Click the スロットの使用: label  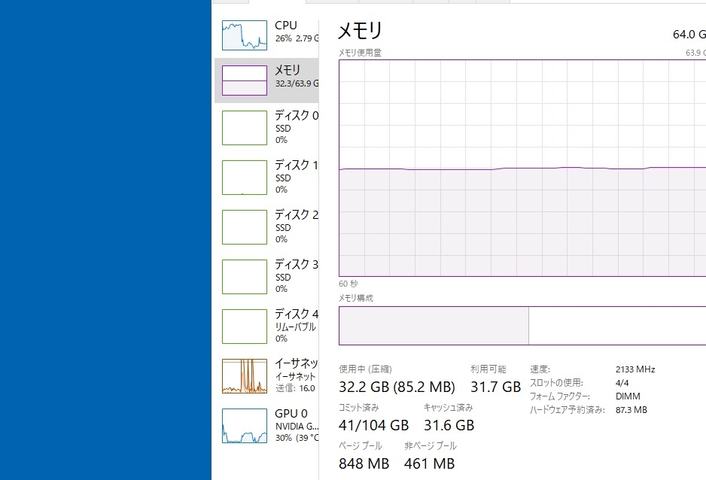(x=556, y=383)
